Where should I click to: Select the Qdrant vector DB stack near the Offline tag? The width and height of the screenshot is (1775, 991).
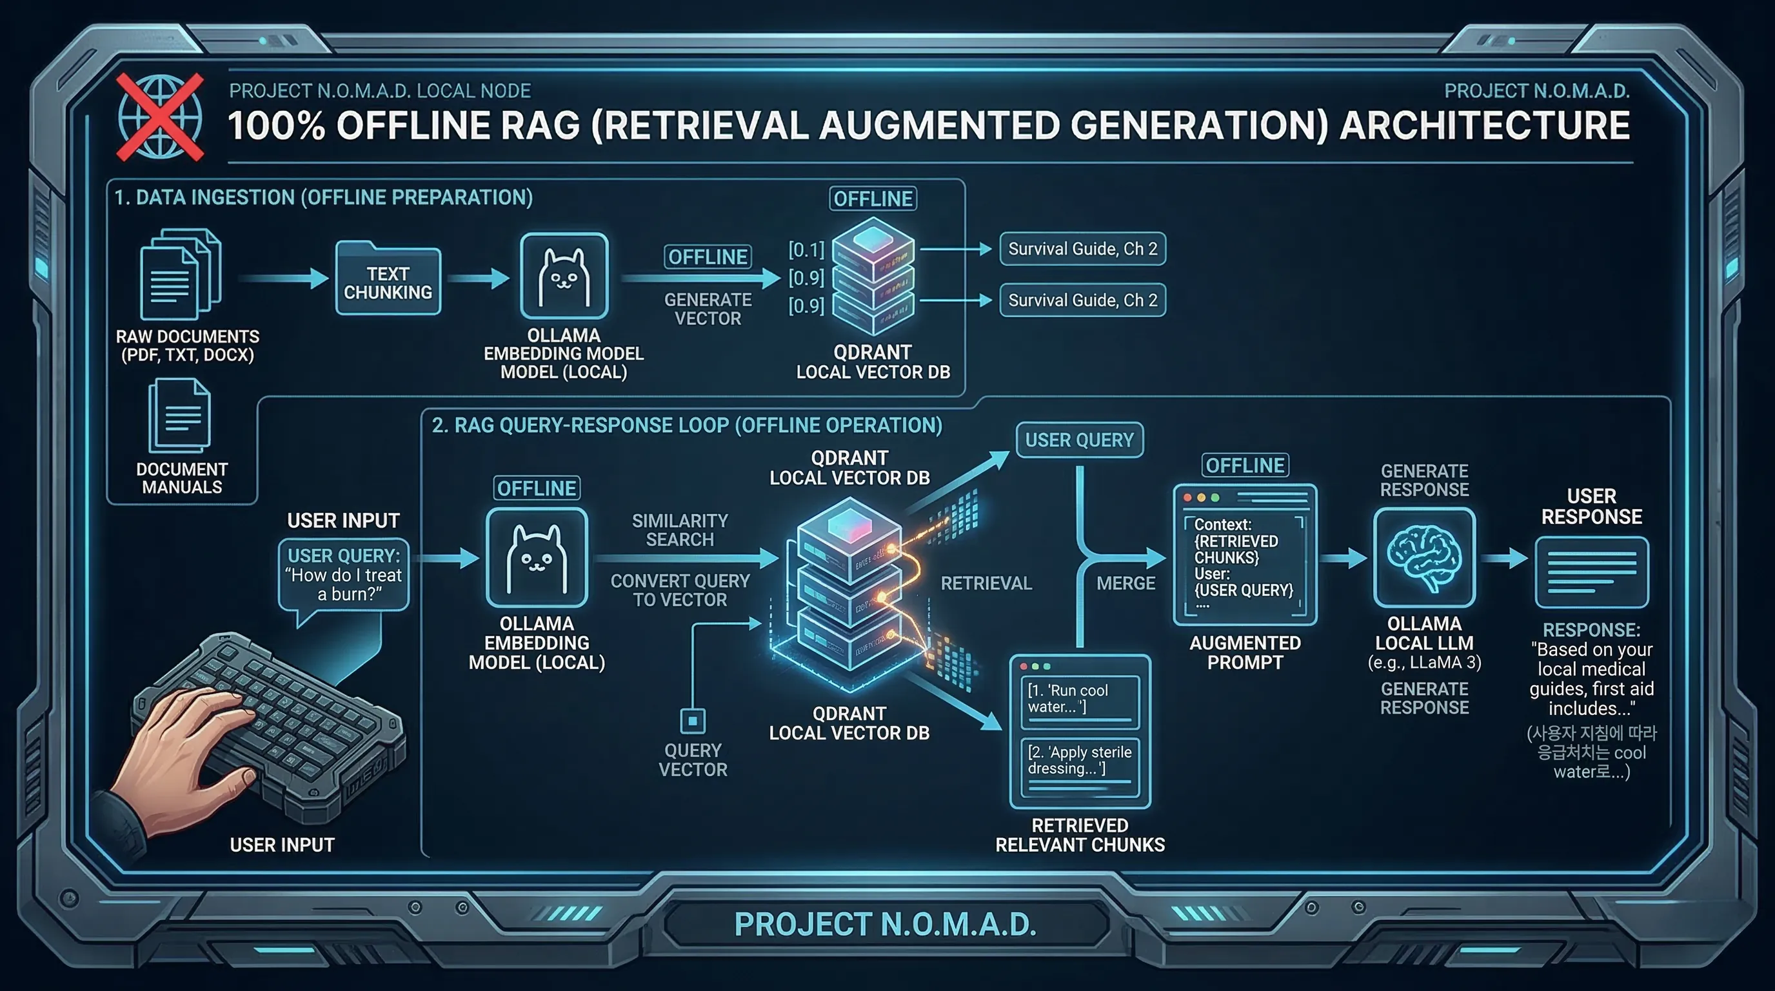click(873, 275)
